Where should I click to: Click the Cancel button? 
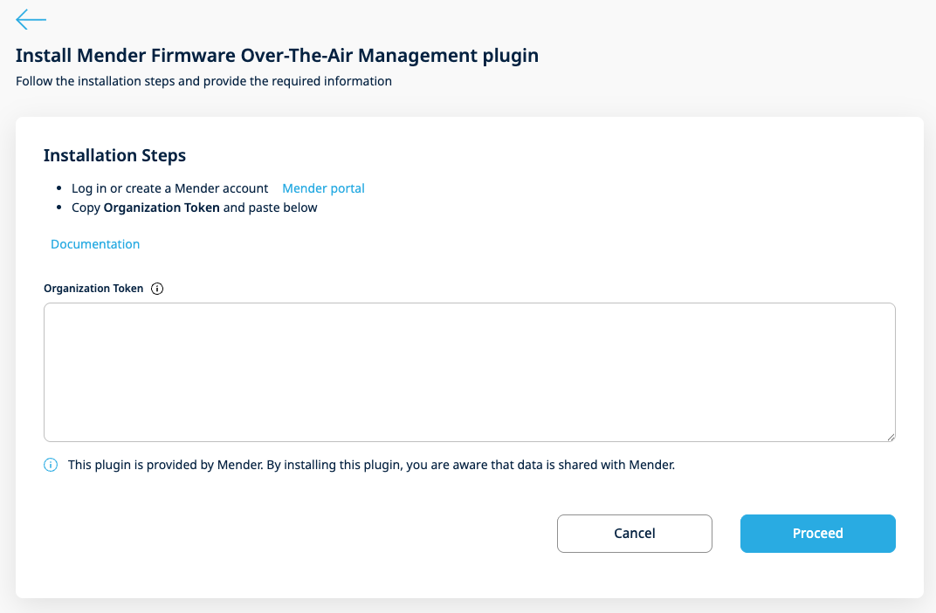coord(635,533)
